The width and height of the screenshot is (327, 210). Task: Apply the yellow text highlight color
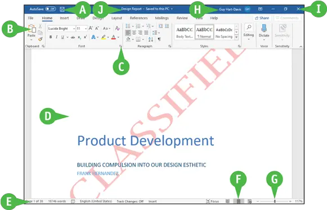pyautogui.click(x=104, y=37)
